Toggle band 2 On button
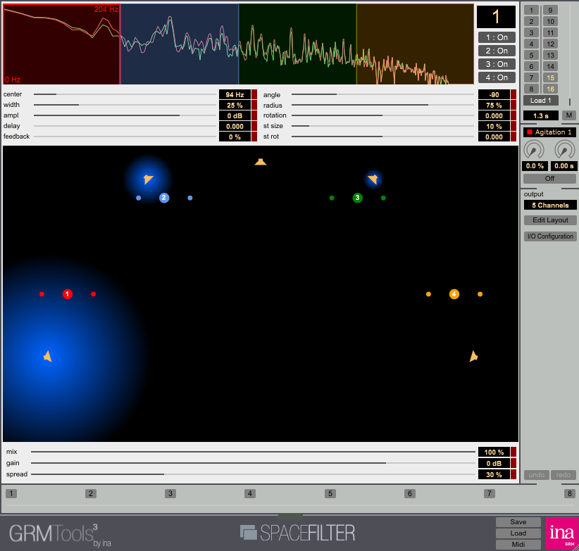Viewport: 579px width, 551px height. click(497, 51)
